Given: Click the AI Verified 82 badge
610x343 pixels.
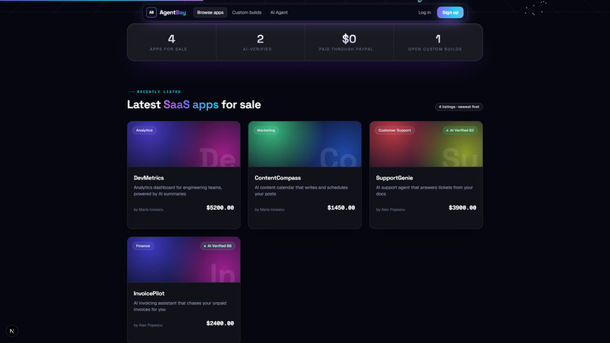Looking at the screenshot, I should click(x=460, y=130).
